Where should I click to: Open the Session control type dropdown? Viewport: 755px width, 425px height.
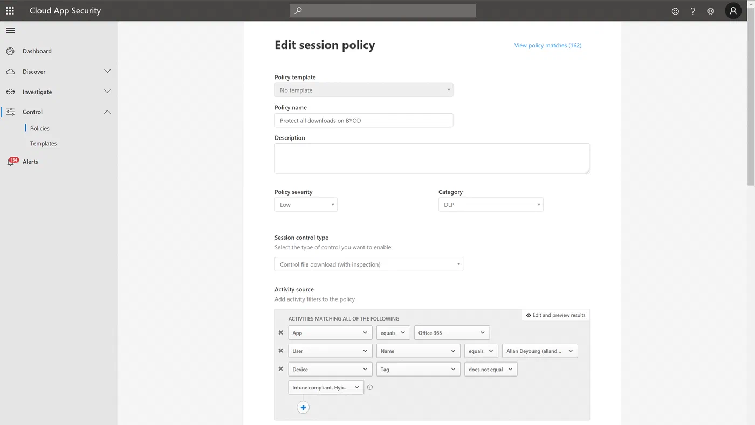(369, 264)
